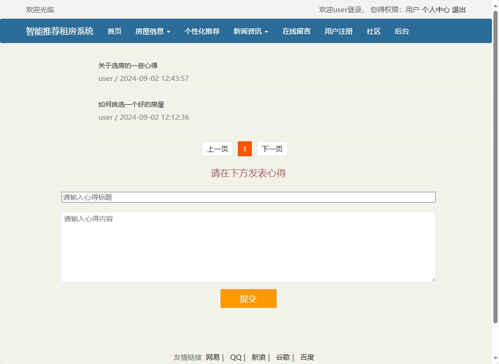Open the 房屋信息 dropdown menu
Image resolution: width=499 pixels, height=364 pixels.
150,31
